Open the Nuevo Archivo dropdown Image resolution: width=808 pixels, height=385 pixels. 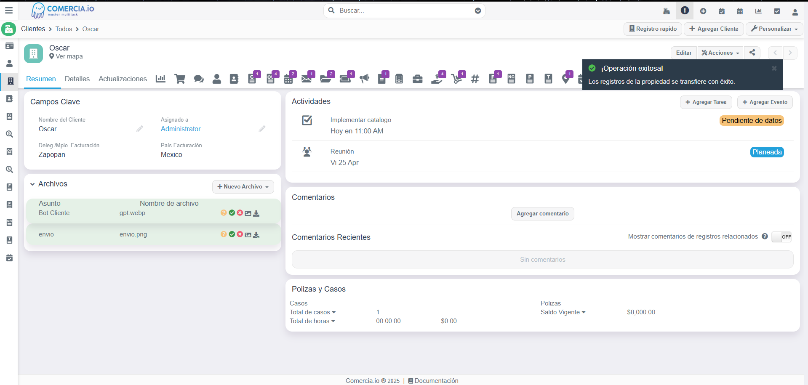pyautogui.click(x=243, y=186)
